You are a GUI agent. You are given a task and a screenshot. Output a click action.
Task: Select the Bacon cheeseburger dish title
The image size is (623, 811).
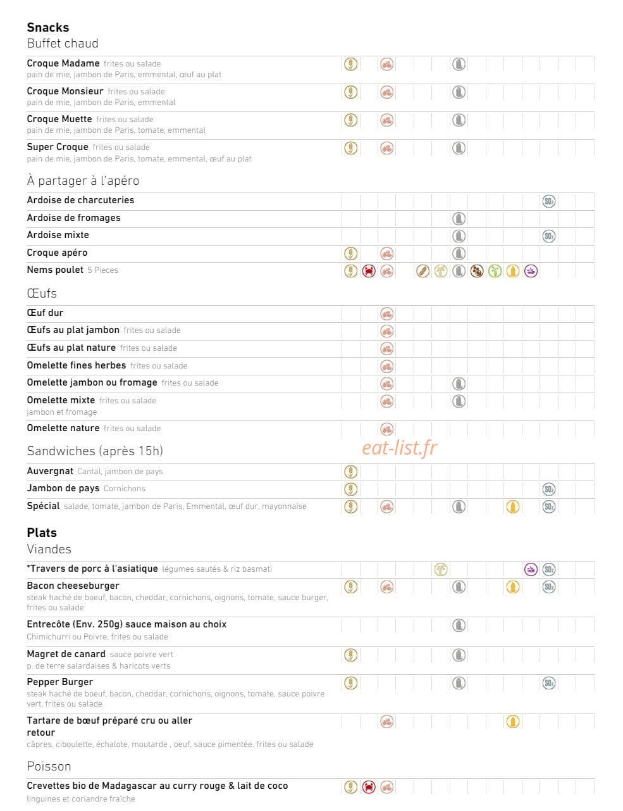pyautogui.click(x=73, y=586)
